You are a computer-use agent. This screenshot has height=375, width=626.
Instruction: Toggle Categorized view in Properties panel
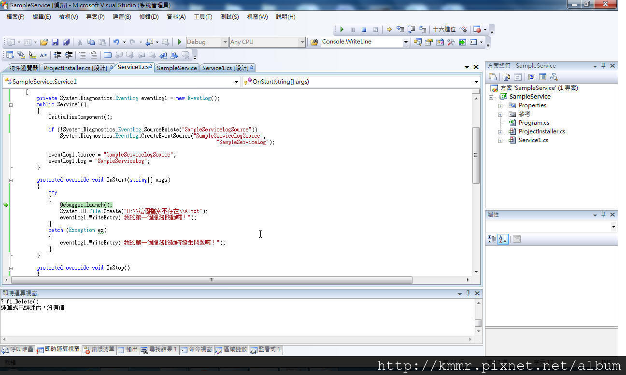[492, 239]
